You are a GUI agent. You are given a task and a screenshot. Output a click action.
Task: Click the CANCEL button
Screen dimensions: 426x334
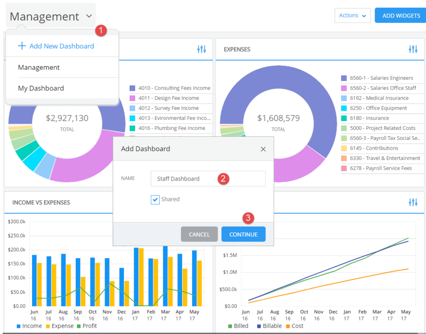199,234
